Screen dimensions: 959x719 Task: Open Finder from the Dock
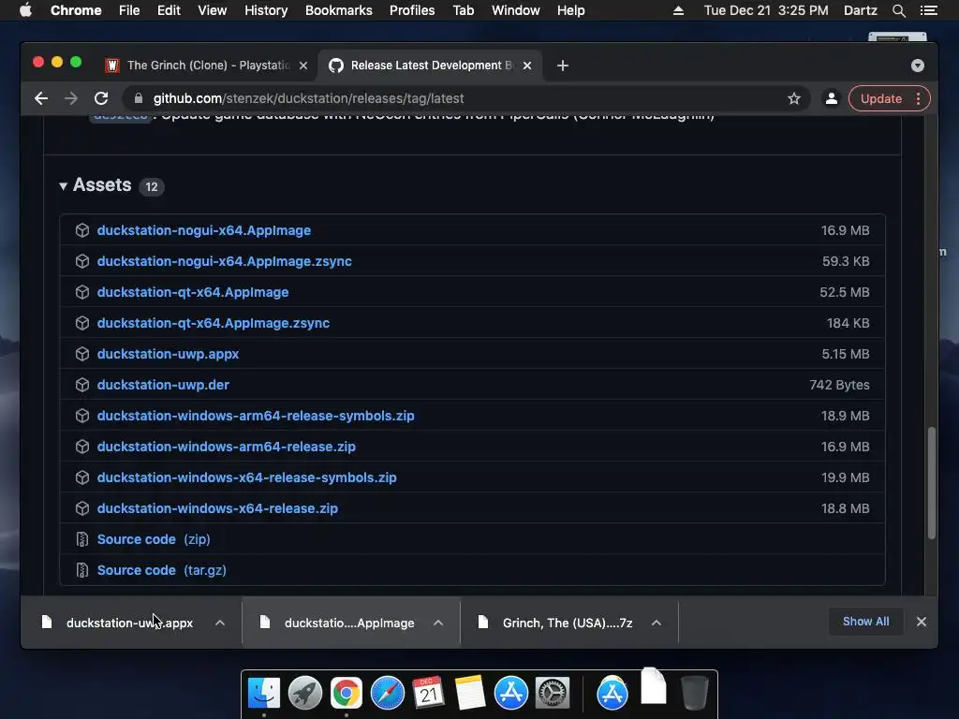(x=263, y=694)
